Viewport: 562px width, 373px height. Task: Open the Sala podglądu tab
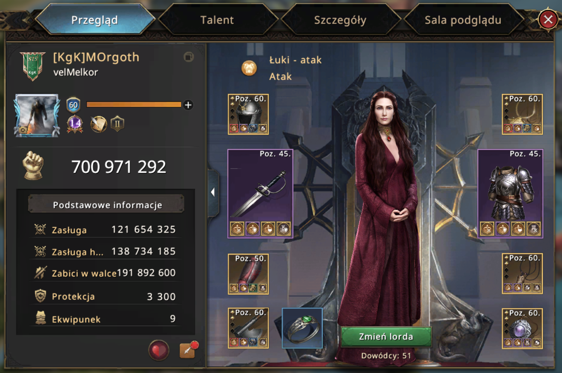tap(463, 20)
